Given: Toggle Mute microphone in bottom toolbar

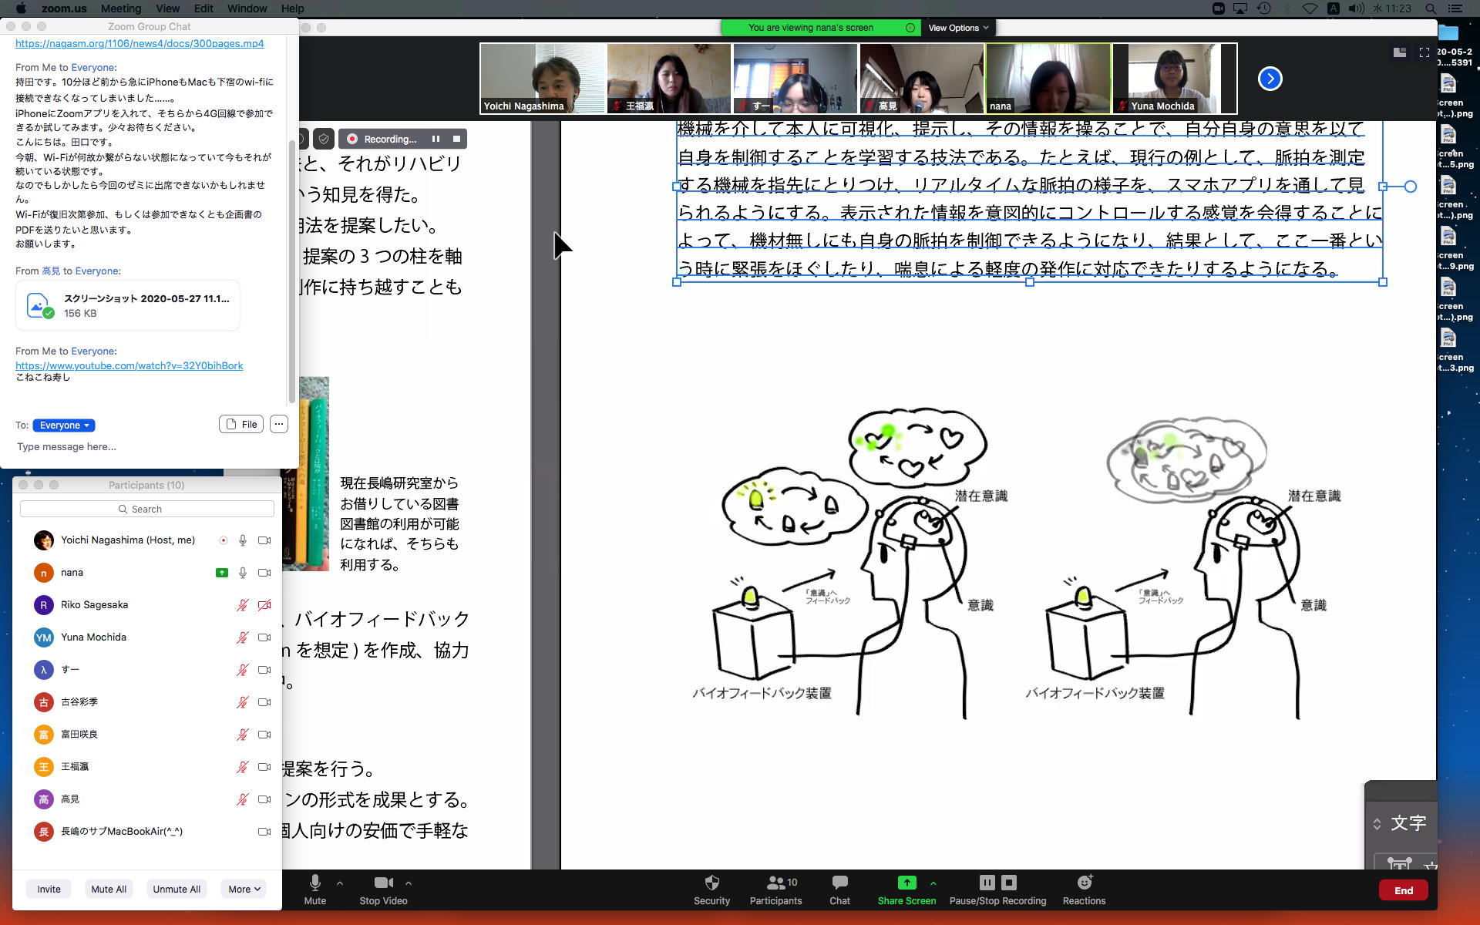Looking at the screenshot, I should tap(314, 883).
